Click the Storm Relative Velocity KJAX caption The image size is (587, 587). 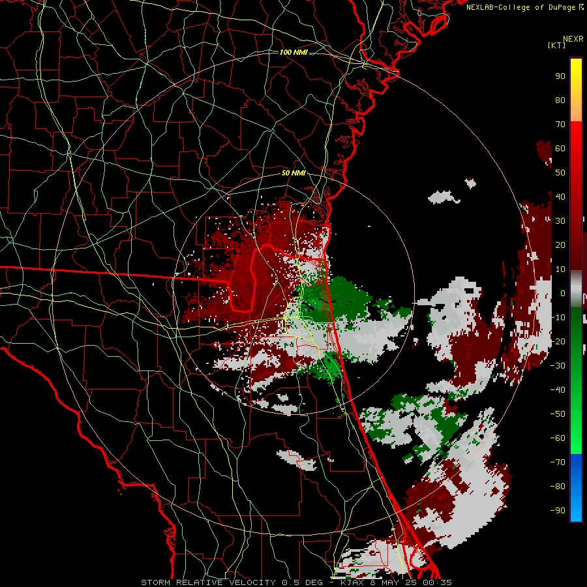[296, 582]
